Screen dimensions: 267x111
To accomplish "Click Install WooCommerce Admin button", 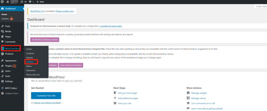I will tap(45, 40).
